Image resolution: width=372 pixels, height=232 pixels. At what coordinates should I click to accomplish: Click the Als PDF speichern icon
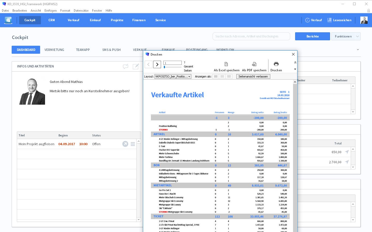[x=254, y=64]
